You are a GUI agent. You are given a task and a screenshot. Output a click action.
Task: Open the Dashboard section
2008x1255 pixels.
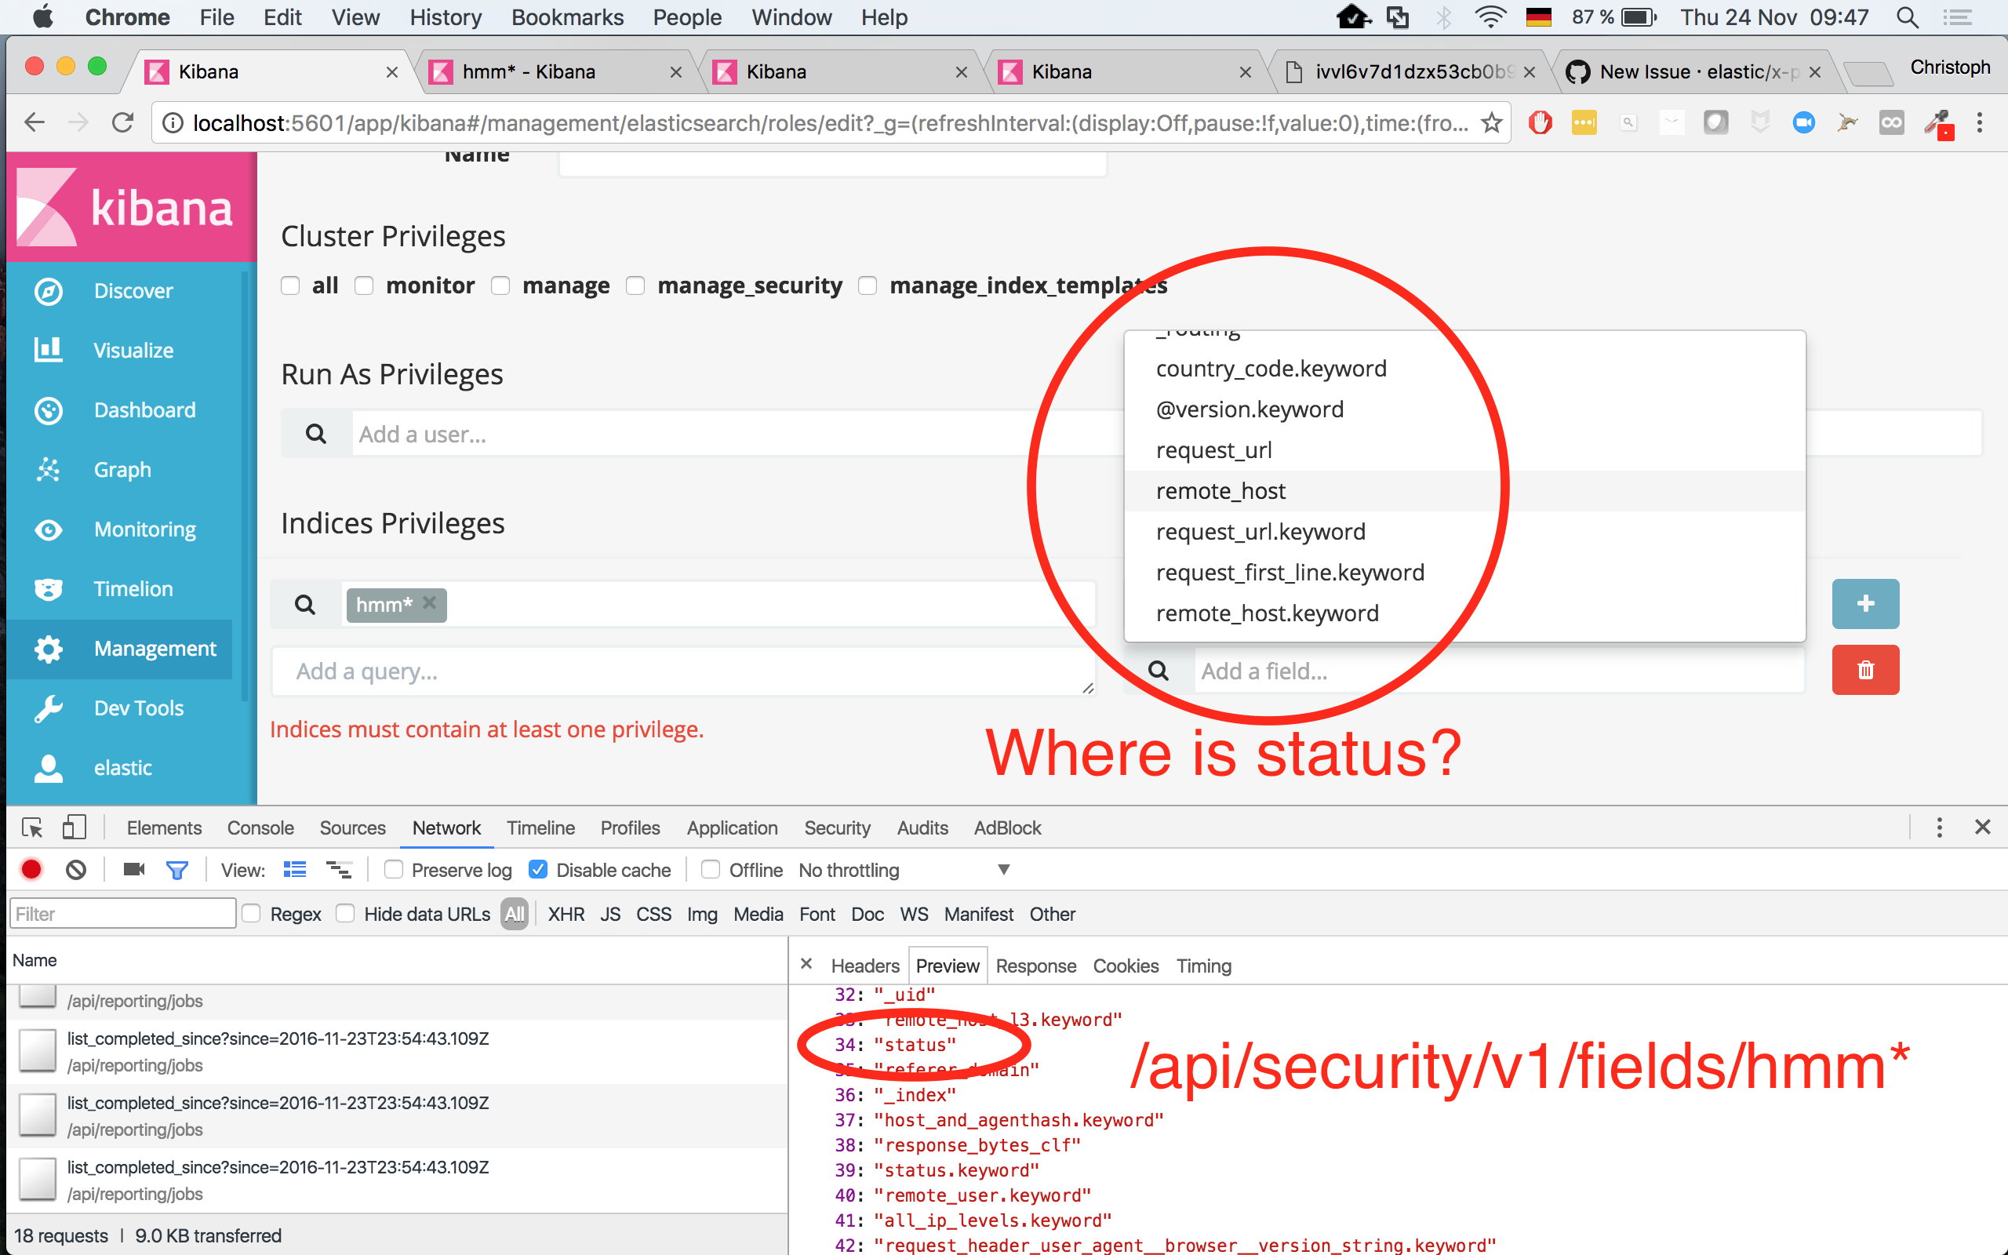144,409
